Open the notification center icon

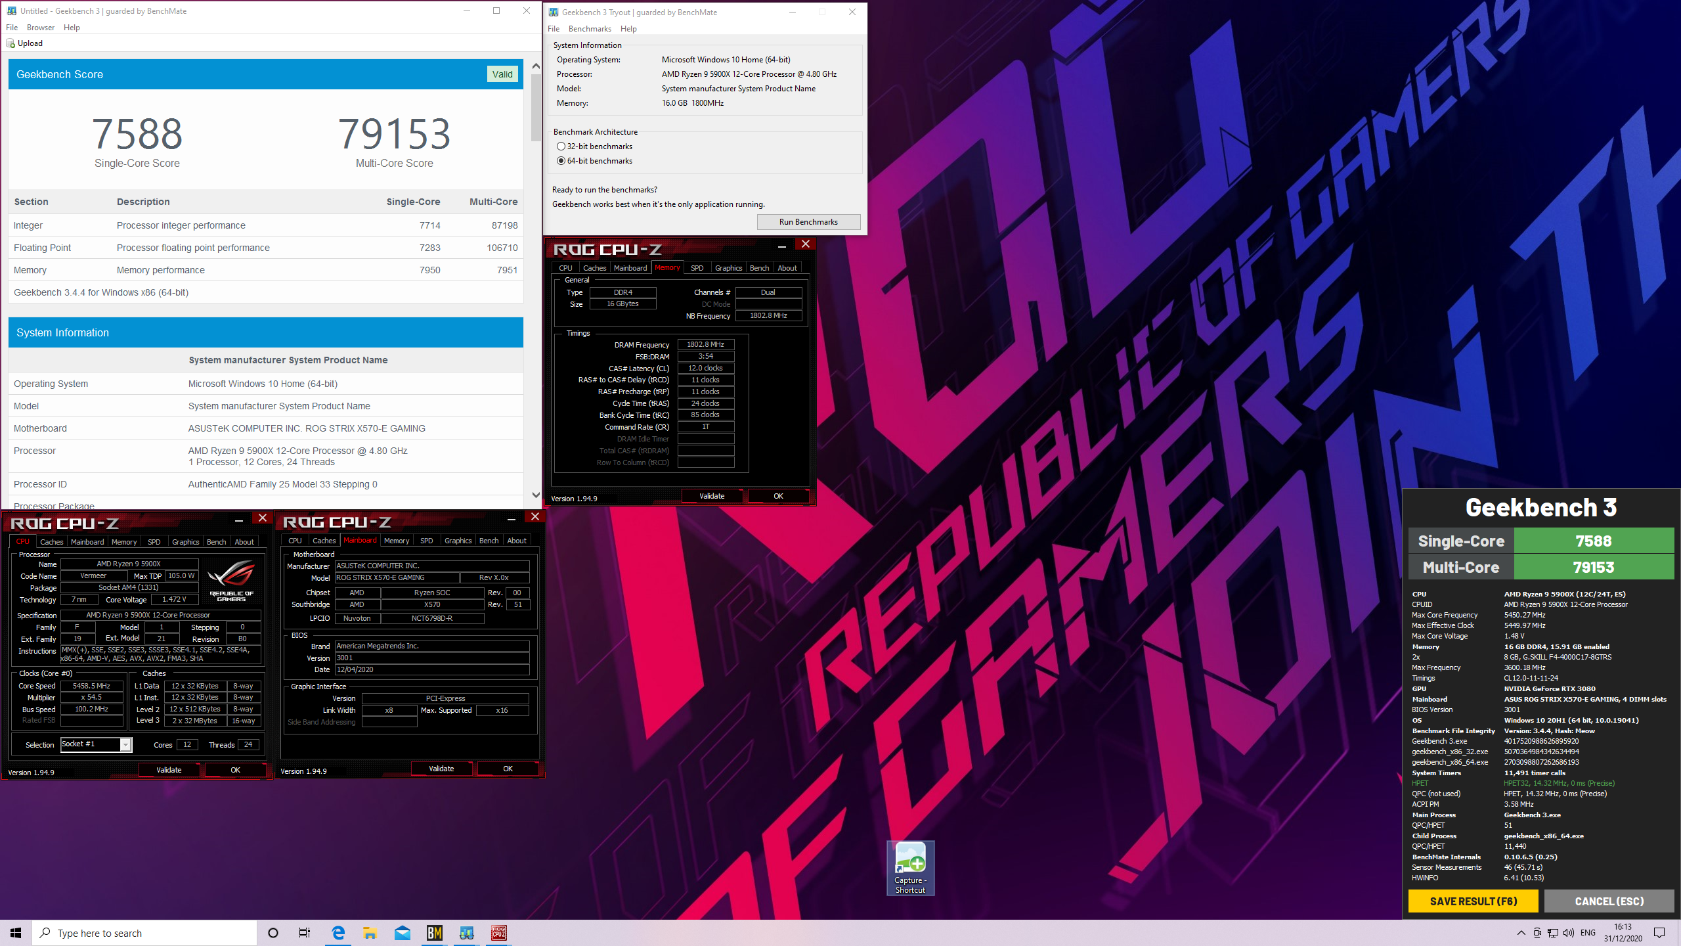[1659, 933]
